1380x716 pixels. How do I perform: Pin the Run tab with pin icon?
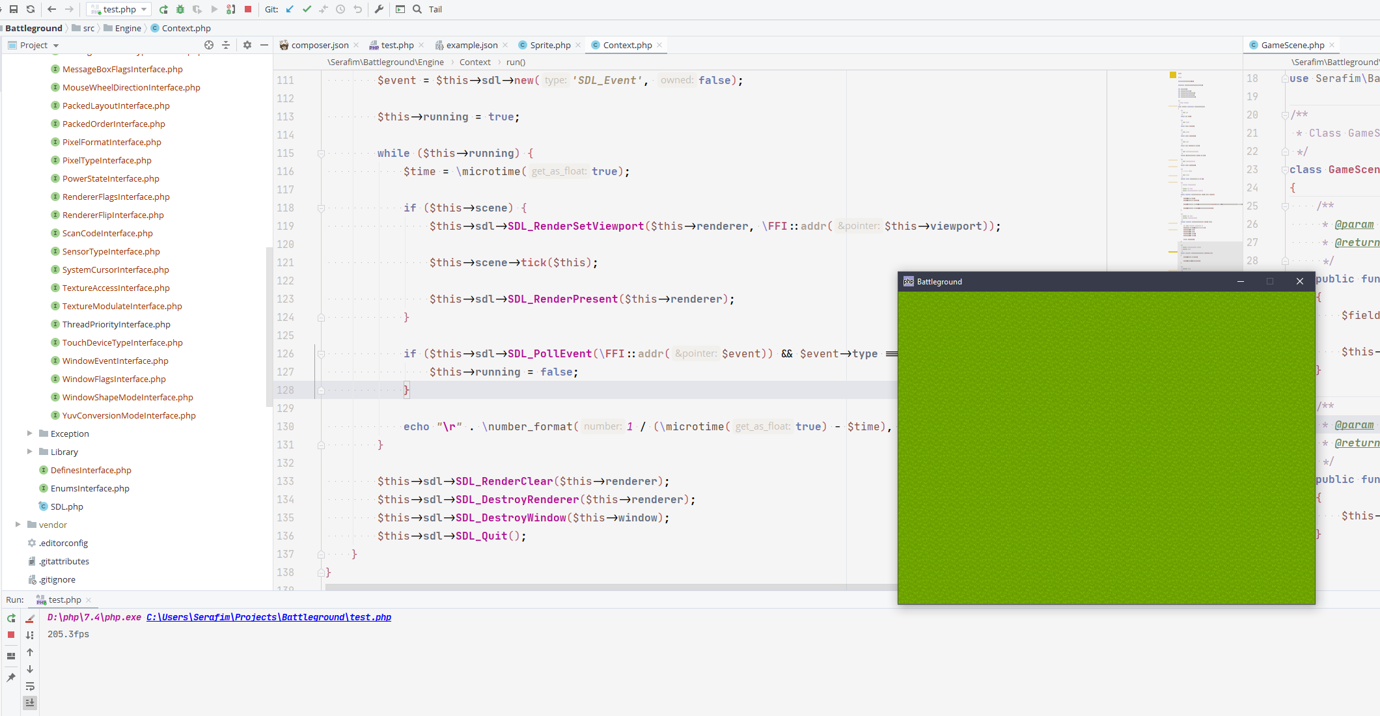coord(11,678)
